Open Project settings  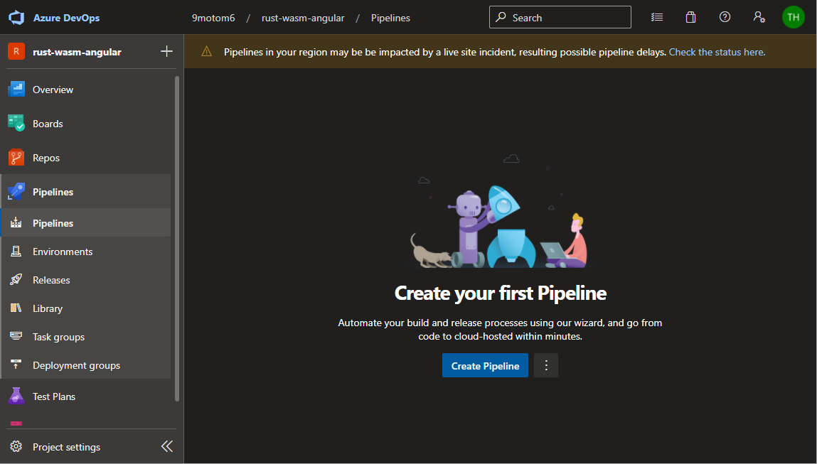pos(66,447)
